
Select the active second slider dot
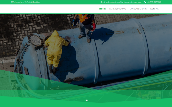[x=87, y=100]
